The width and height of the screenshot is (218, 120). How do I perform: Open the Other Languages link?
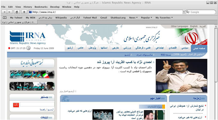point(179,26)
